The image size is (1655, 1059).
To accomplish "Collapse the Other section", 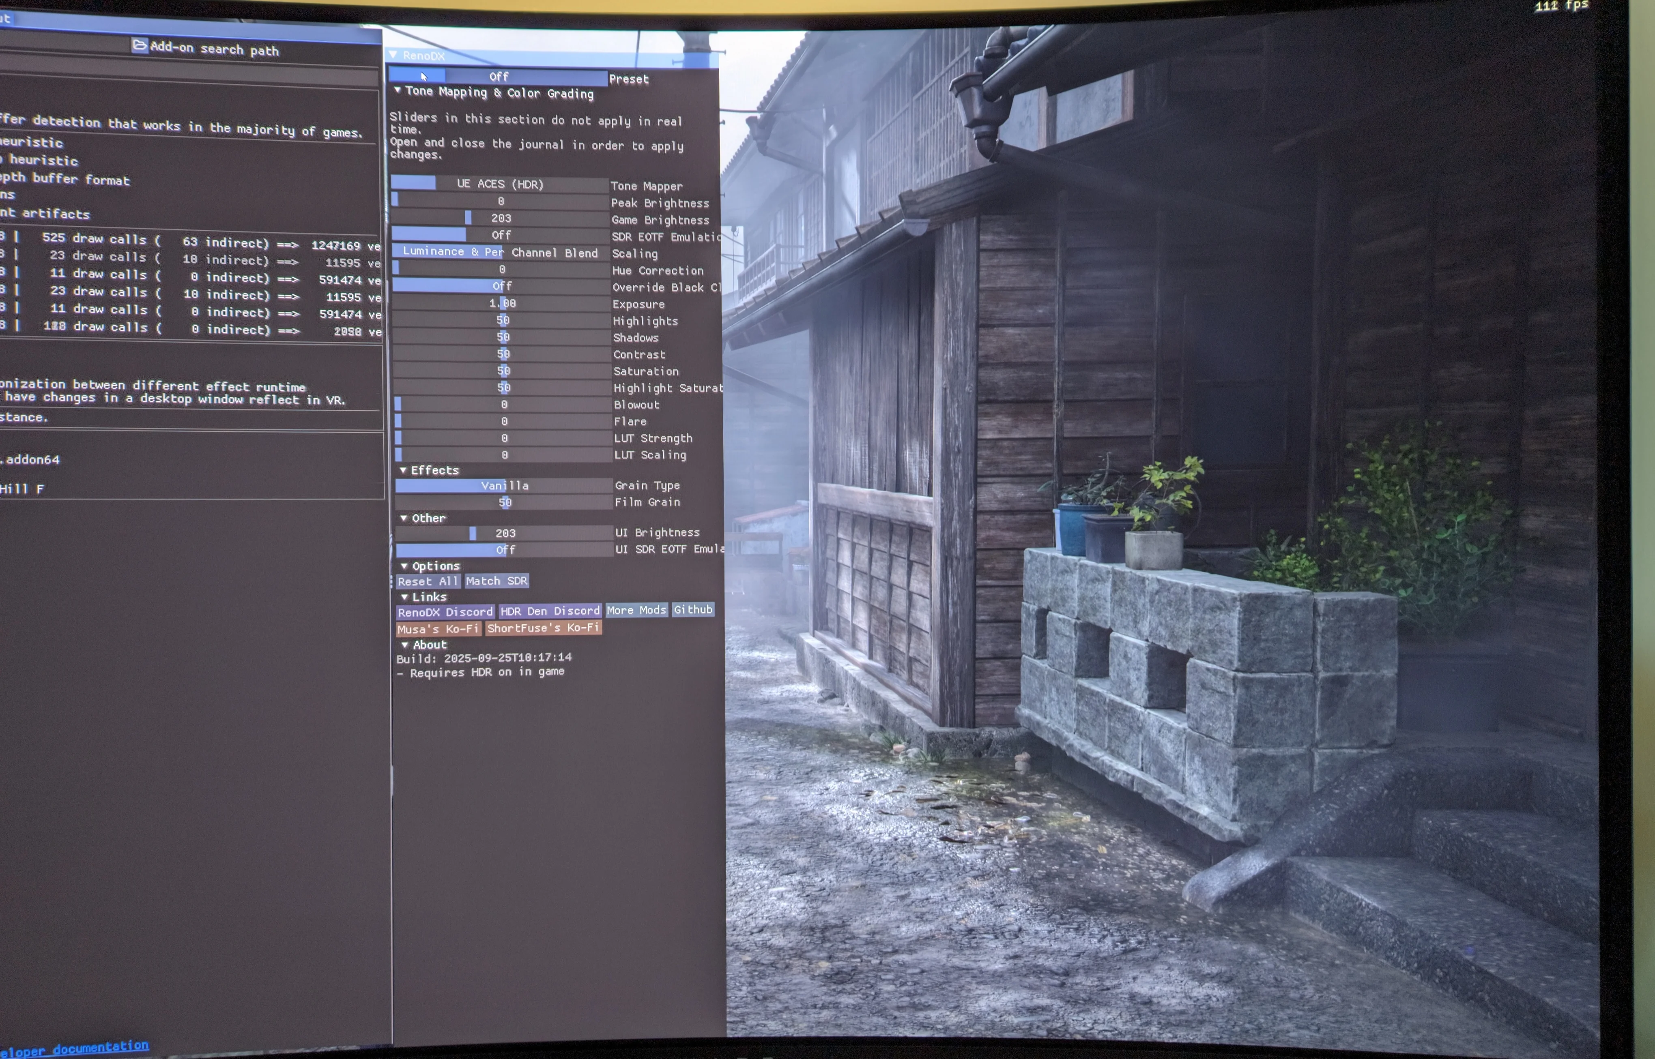I will coord(404,518).
